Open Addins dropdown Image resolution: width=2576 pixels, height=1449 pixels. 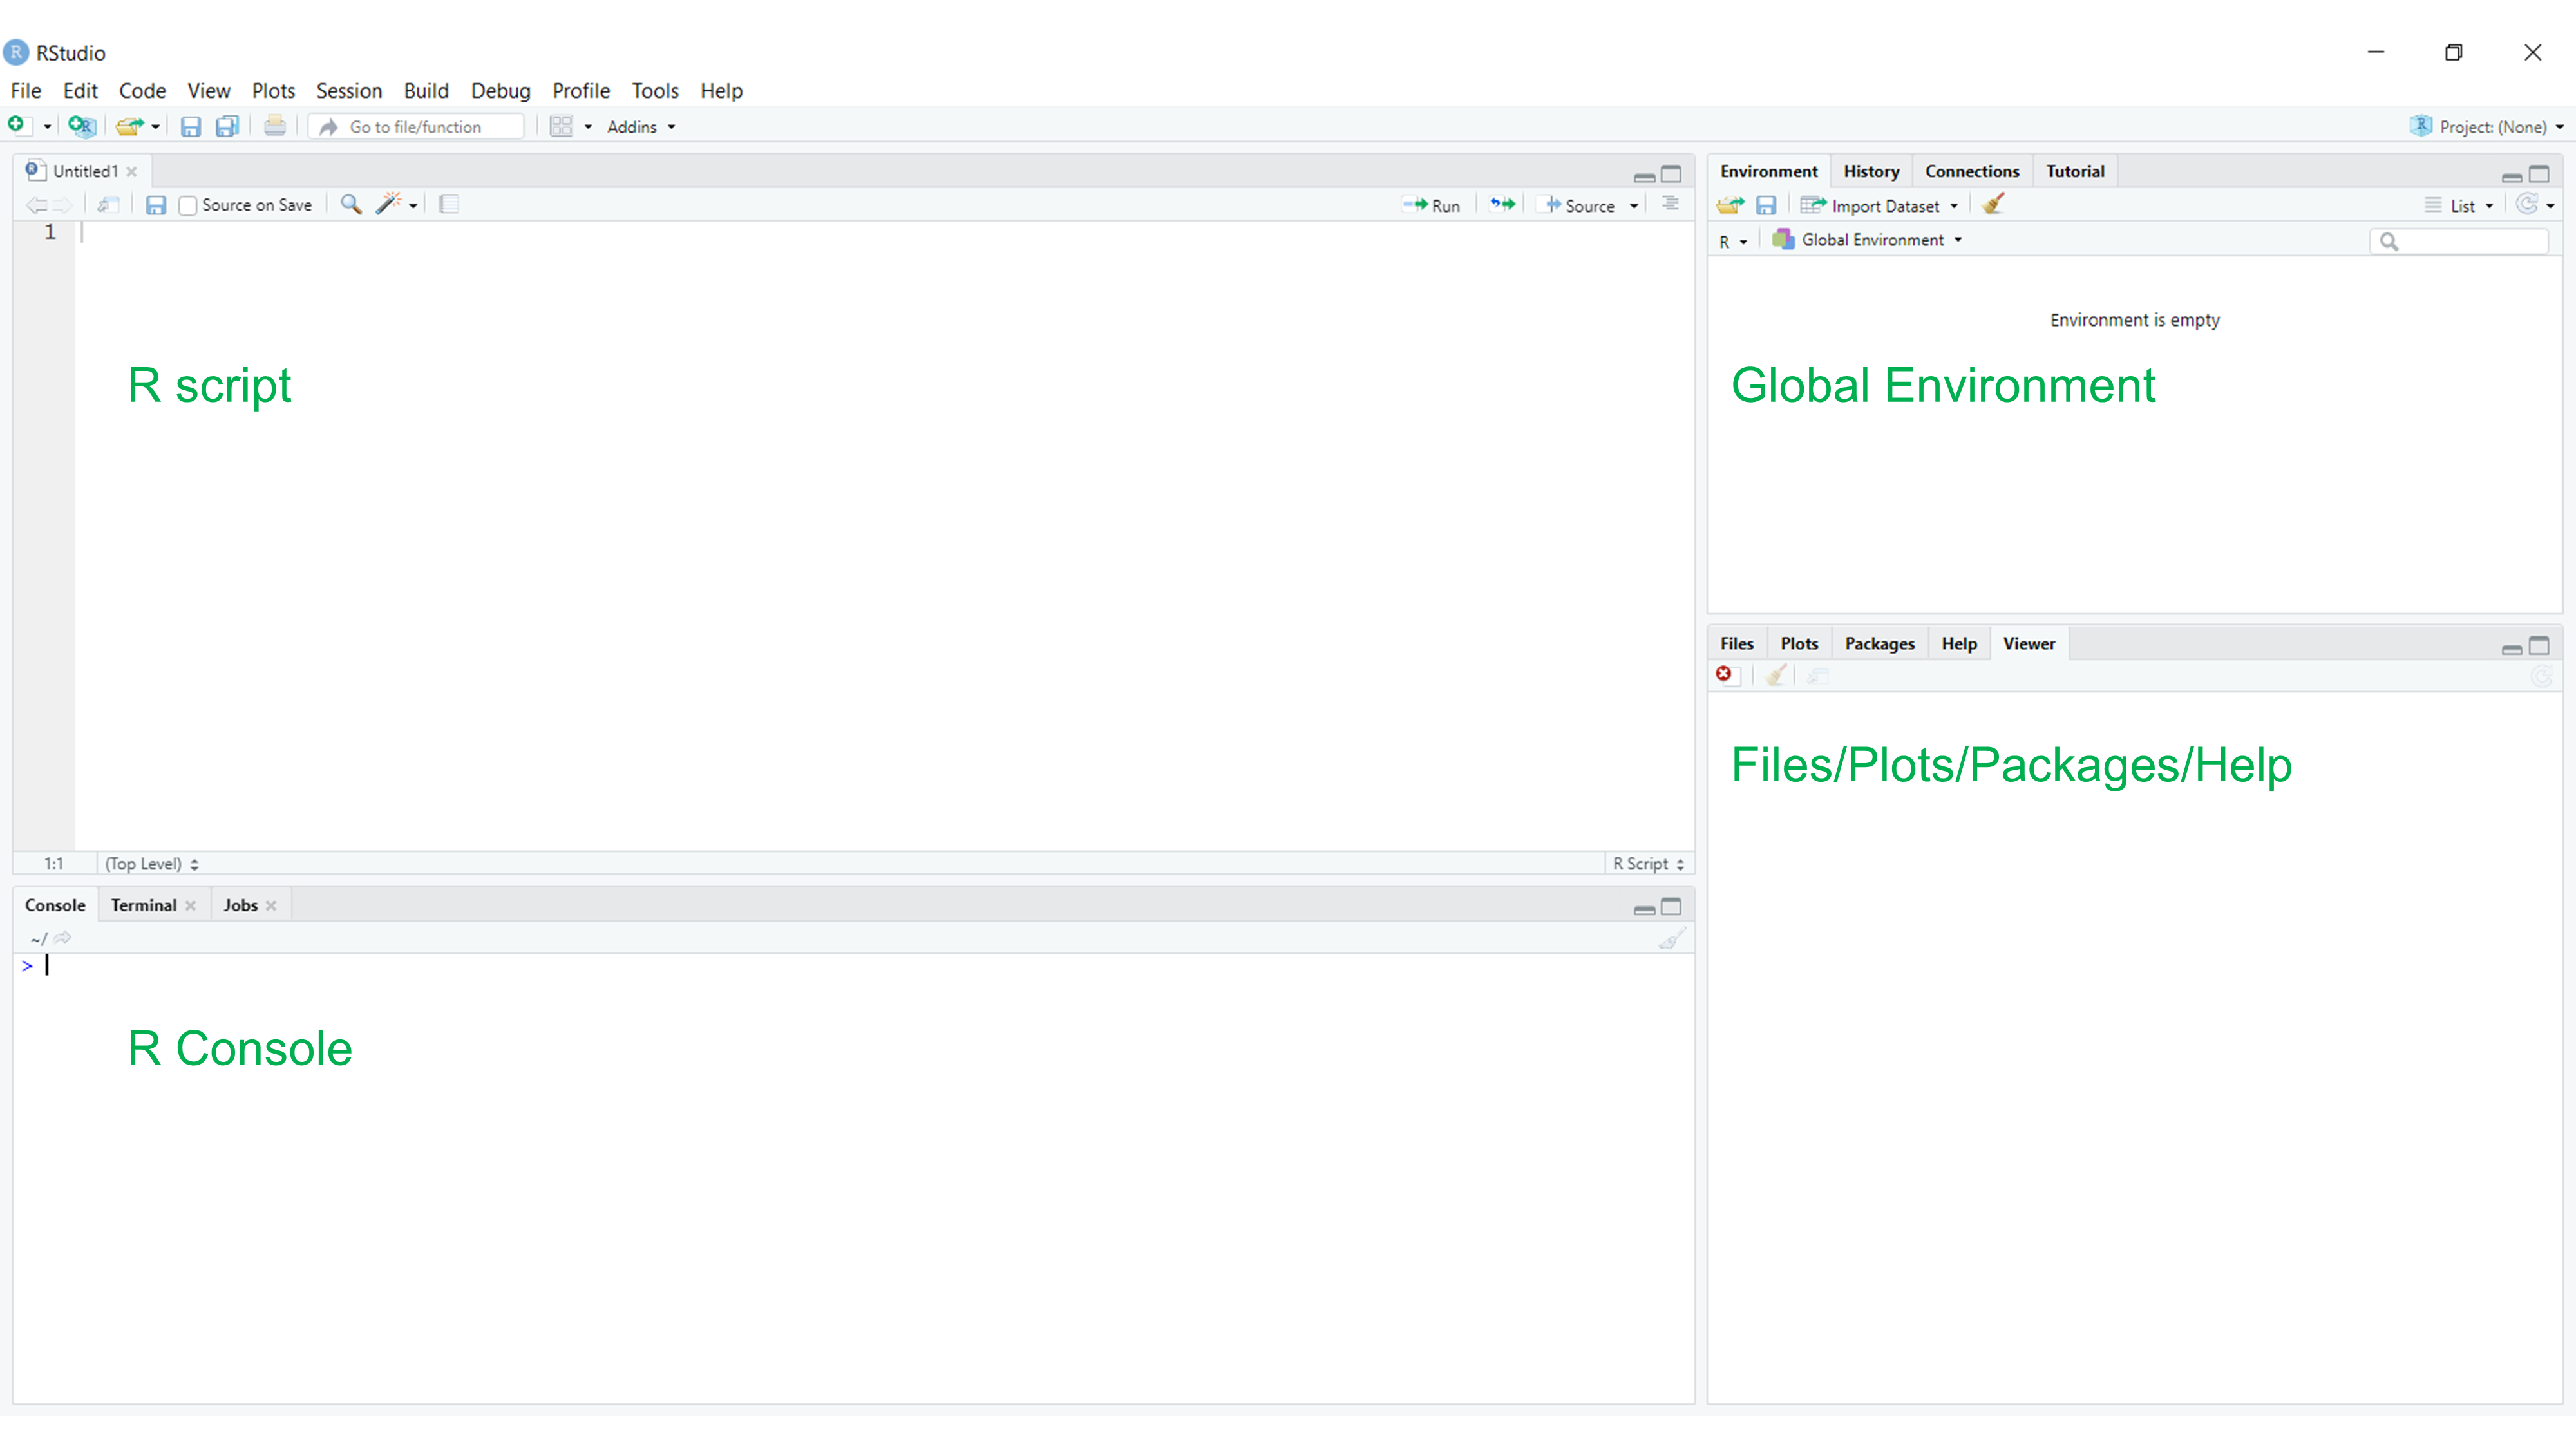pos(640,127)
